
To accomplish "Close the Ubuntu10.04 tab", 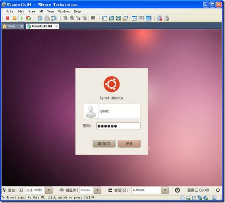I will [57, 26].
